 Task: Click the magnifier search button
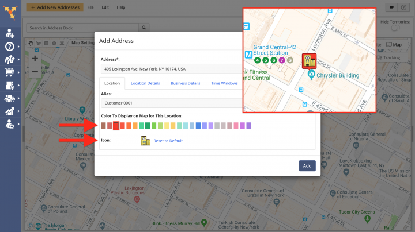[x=144, y=28]
